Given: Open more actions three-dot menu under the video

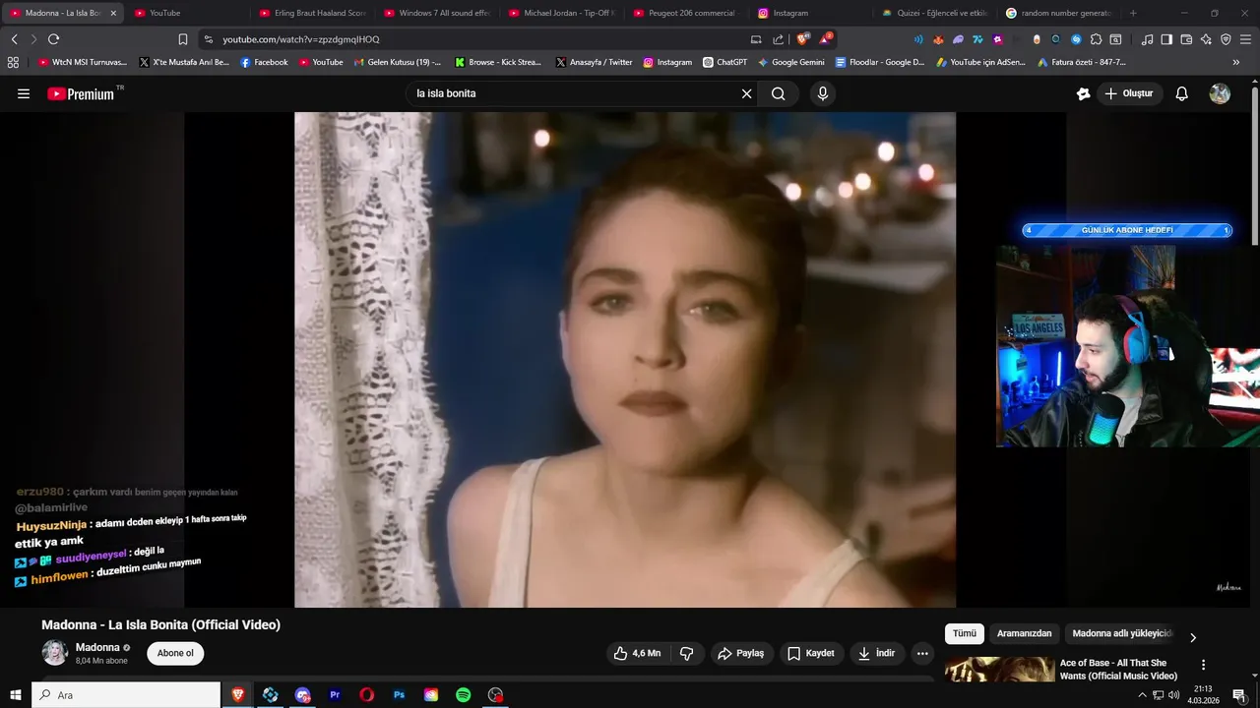Looking at the screenshot, I should click(922, 653).
